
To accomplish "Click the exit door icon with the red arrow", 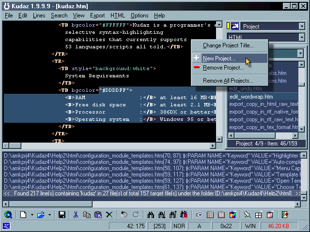I will tap(285, 215).
